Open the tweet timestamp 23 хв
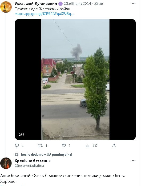 tap(98, 4)
